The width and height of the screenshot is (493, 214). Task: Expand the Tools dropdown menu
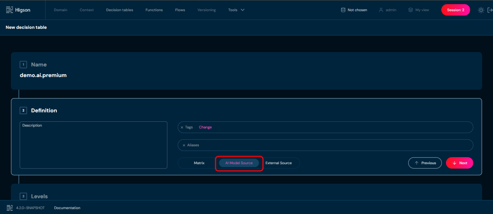tap(236, 10)
